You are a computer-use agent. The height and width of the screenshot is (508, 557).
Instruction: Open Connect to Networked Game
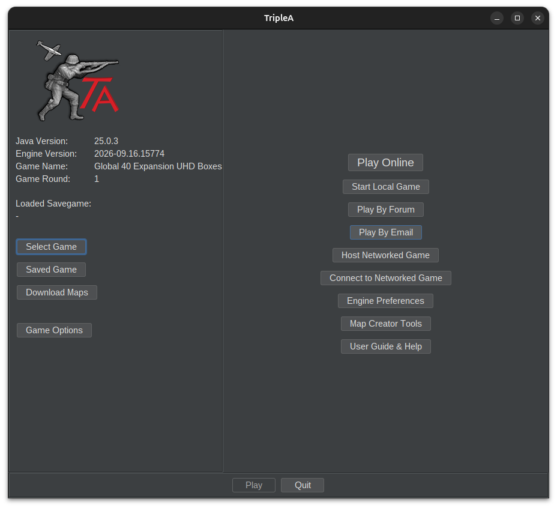(386, 277)
